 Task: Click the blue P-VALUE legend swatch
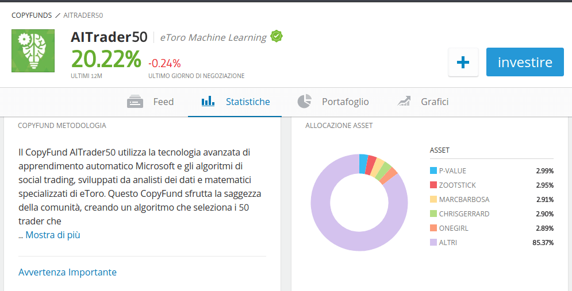pos(433,171)
